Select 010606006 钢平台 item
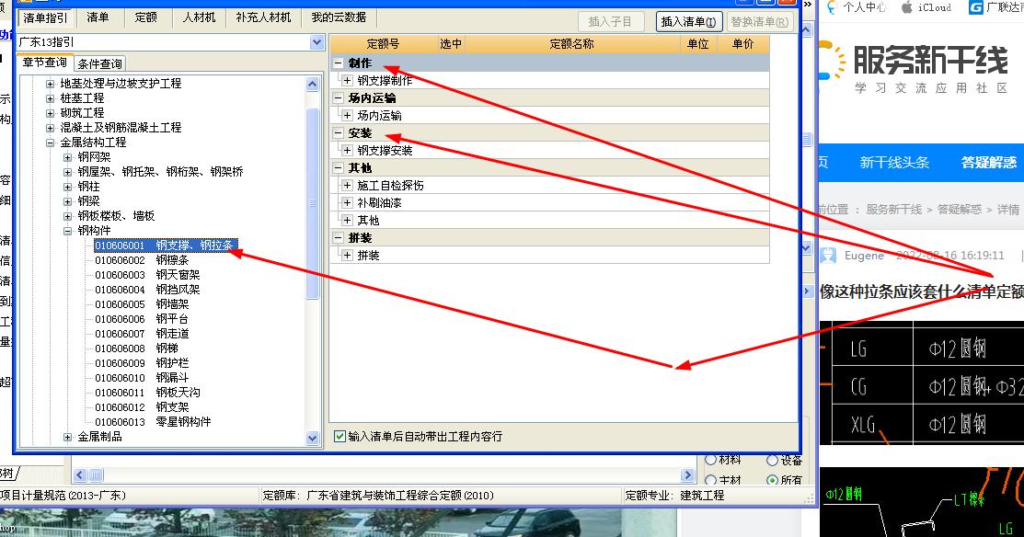Image resolution: width=1024 pixels, height=537 pixels. 142,319
